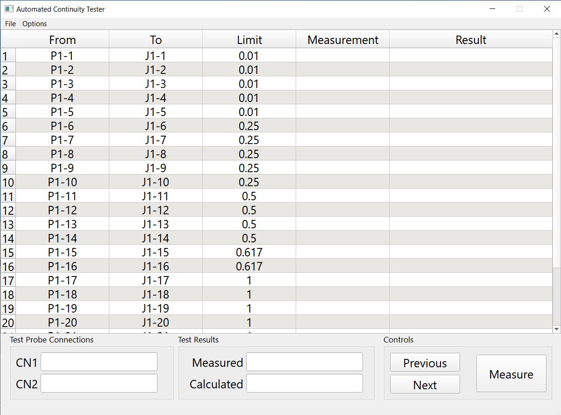The image size is (561, 415).
Task: Click the Limit column header
Action: [x=249, y=40]
